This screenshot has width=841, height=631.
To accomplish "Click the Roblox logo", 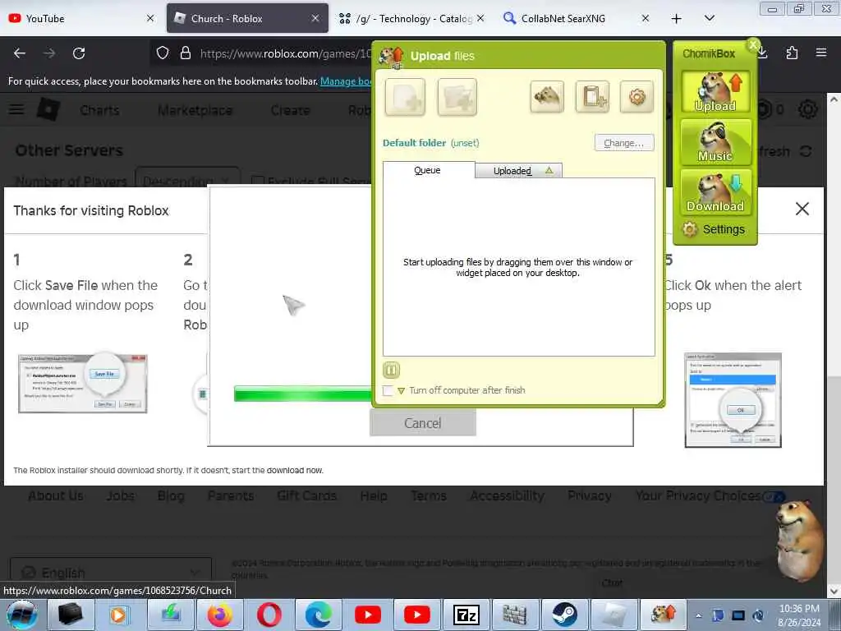I will tap(48, 109).
